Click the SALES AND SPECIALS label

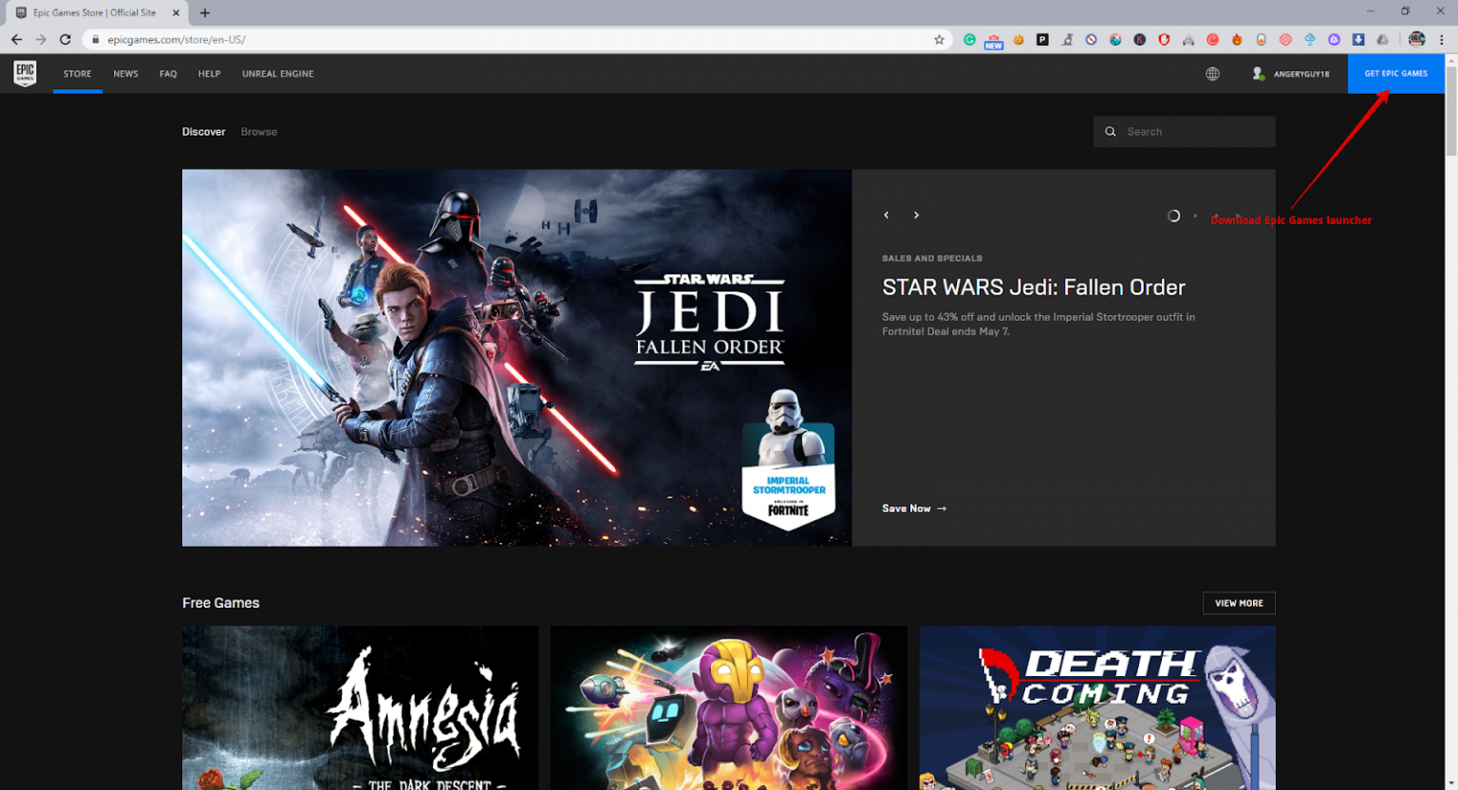pos(932,258)
